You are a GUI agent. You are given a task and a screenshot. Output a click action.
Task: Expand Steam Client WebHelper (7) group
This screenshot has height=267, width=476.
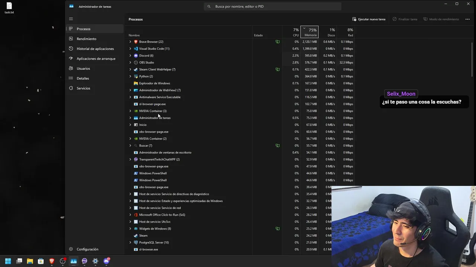[x=130, y=69]
